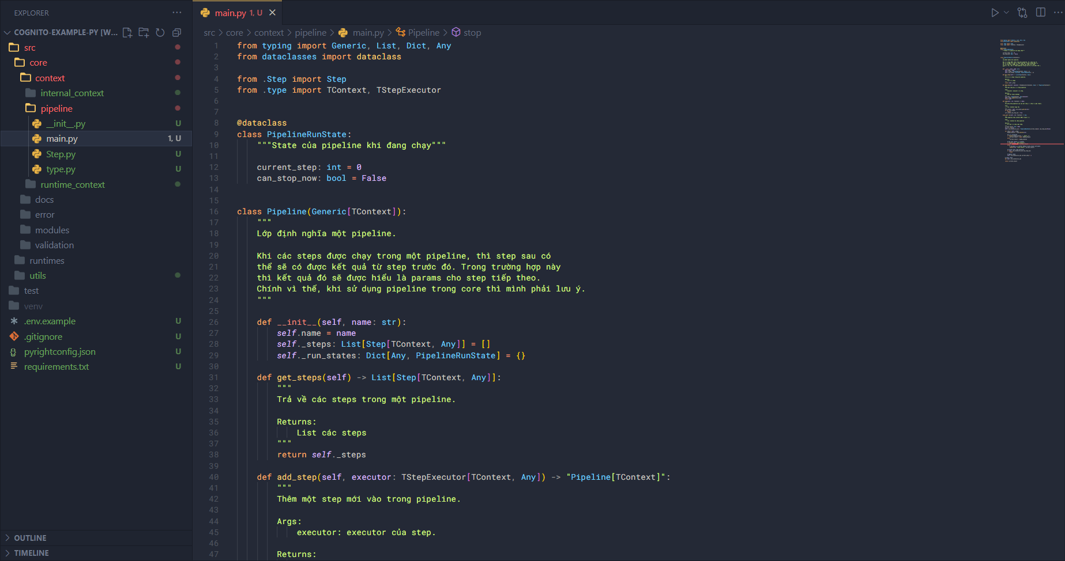
Task: Click the stop method breadcrumb
Action: point(472,33)
